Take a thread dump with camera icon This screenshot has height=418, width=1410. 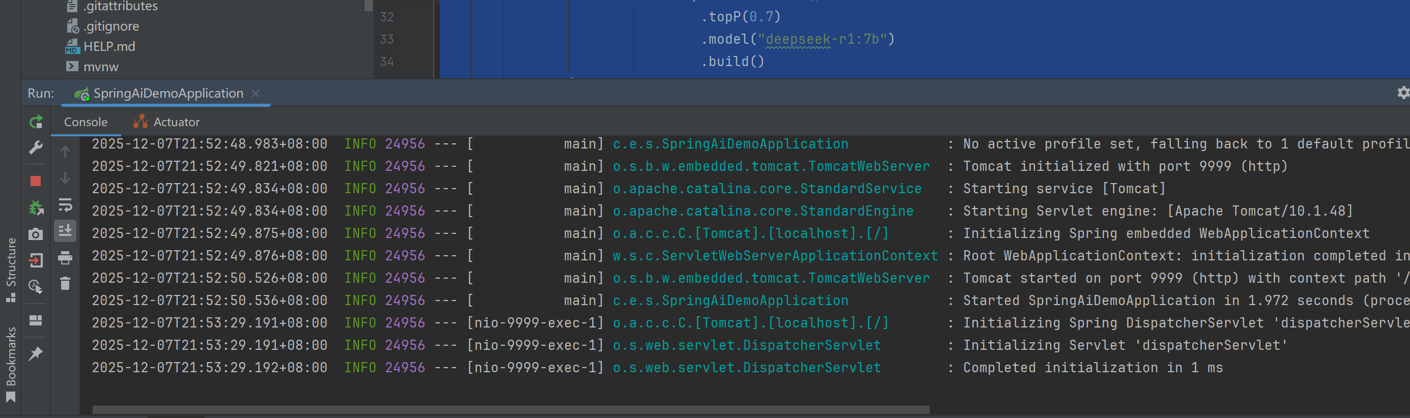36,234
